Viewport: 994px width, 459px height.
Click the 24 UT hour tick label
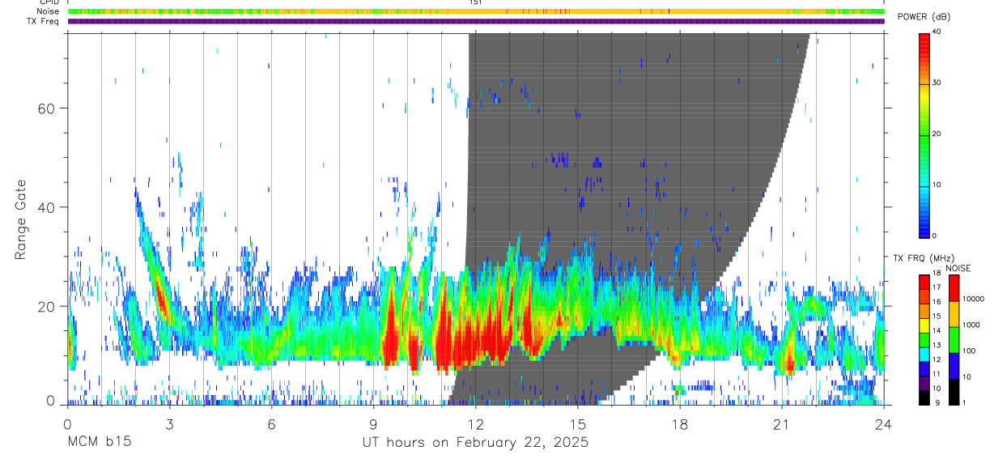[883, 424]
